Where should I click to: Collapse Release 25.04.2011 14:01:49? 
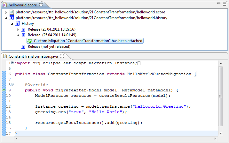pos(18,35)
